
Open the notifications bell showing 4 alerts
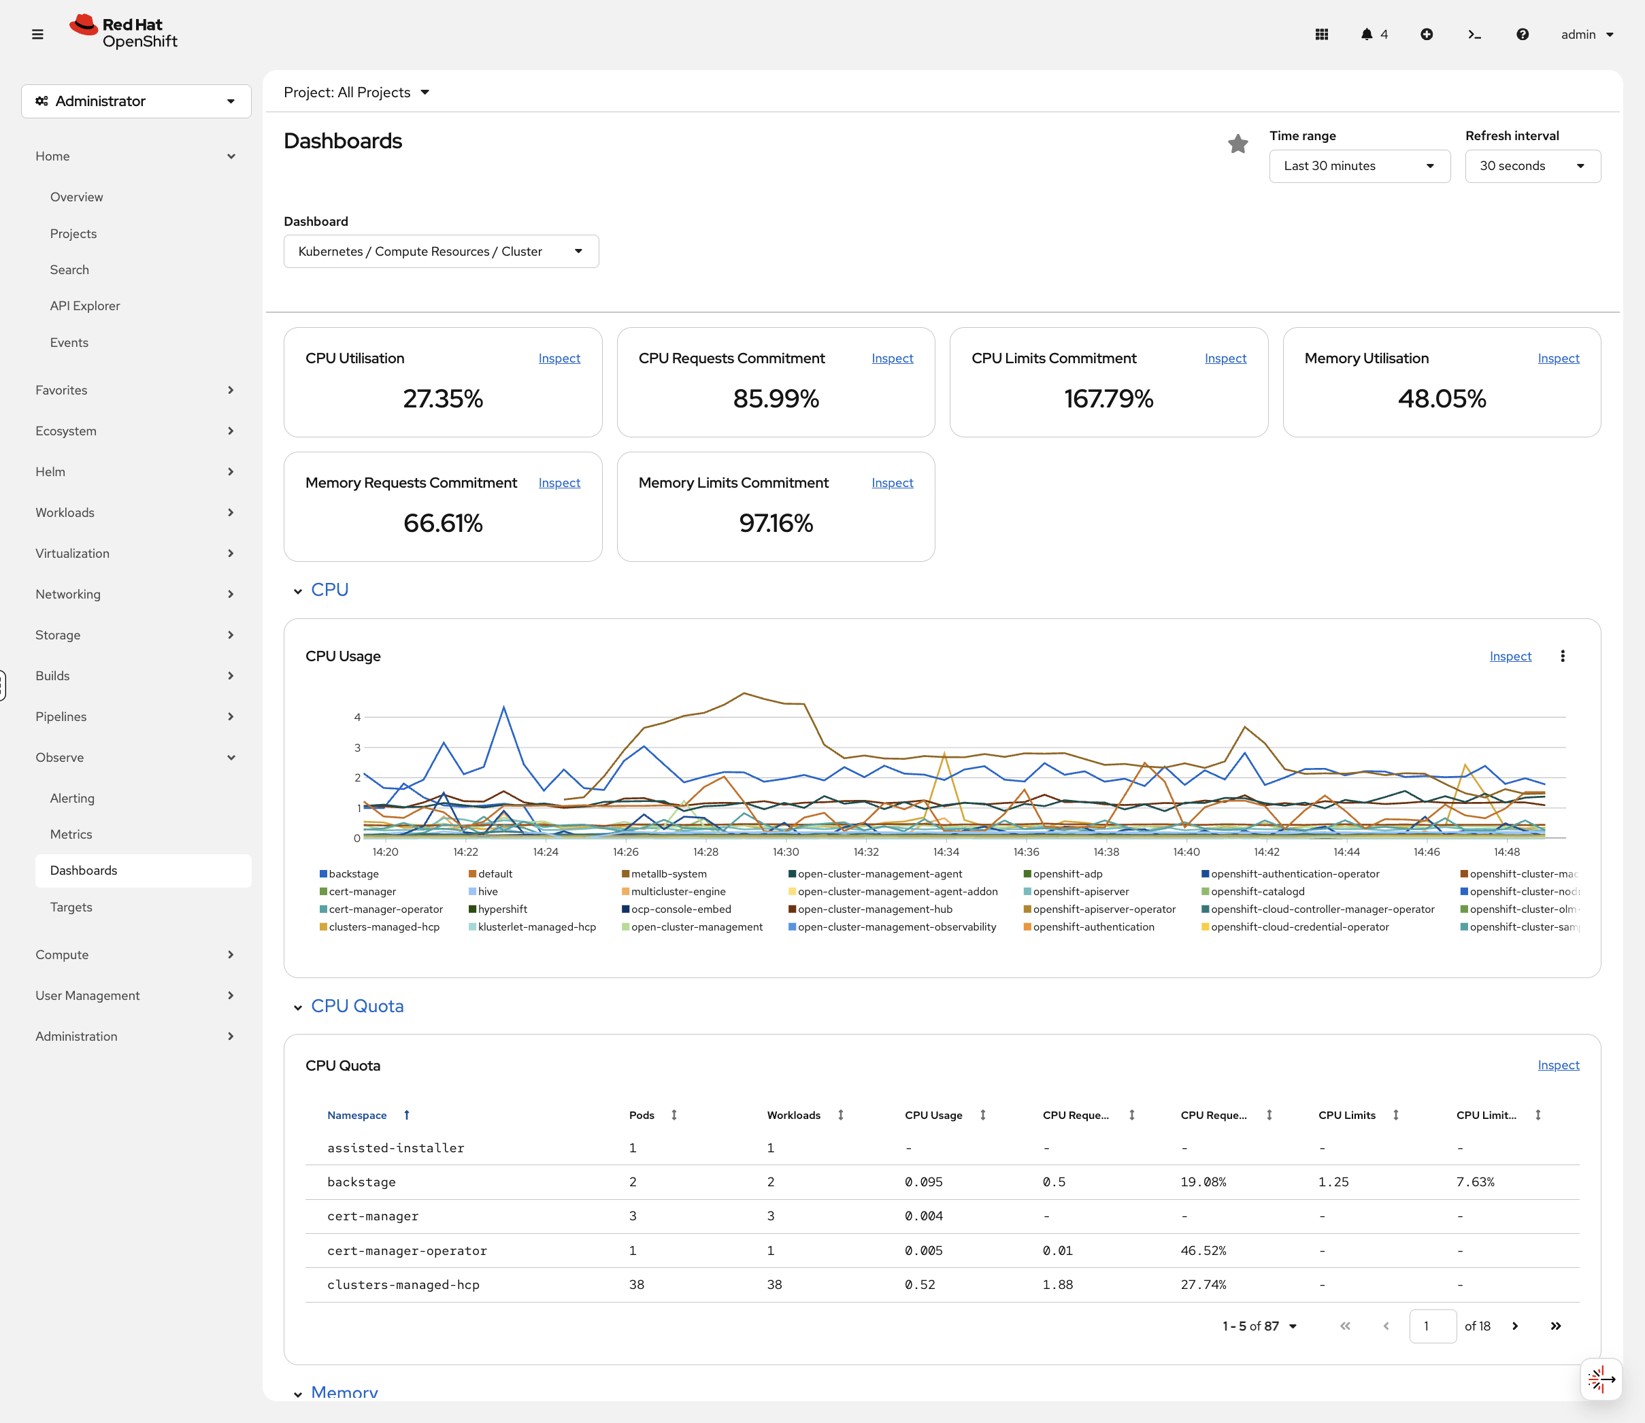point(1368,34)
